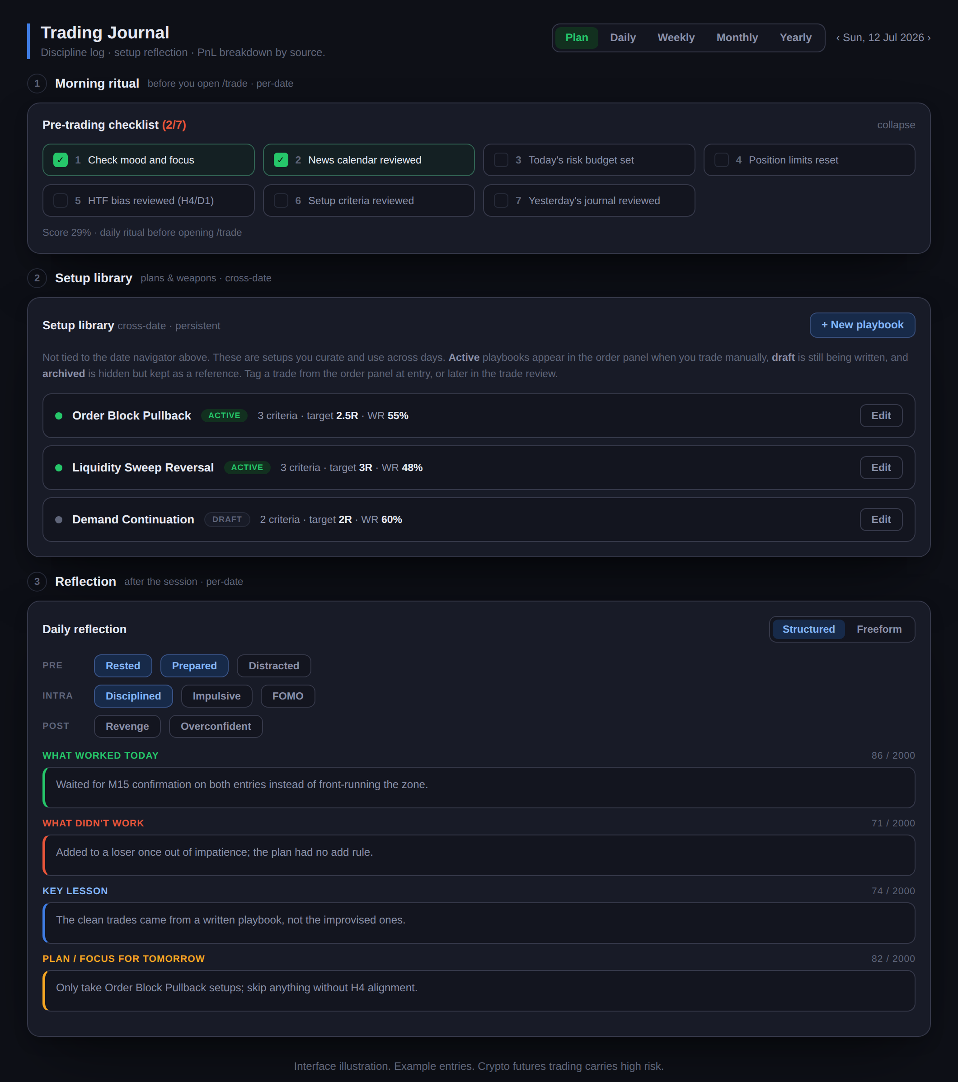Edit the Liquidity Sweep Reversal playbook
This screenshot has width=958, height=1082.
(x=881, y=467)
